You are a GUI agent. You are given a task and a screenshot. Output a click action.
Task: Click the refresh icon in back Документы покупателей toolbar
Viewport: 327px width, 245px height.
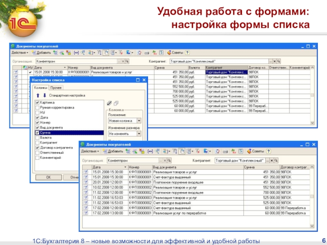[139, 53]
